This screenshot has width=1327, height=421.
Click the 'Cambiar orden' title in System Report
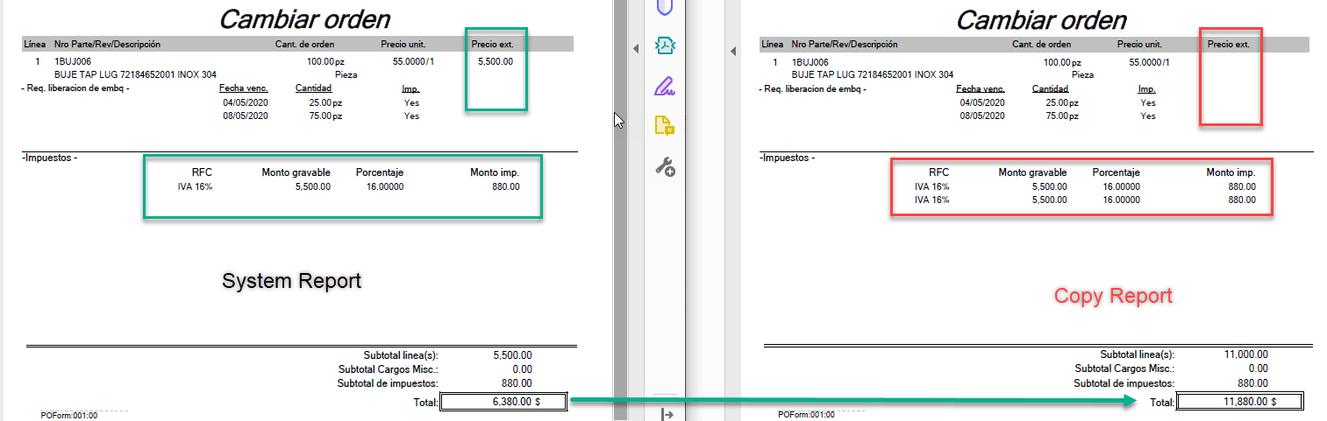[304, 18]
